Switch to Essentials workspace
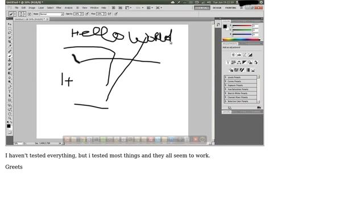Viewport: 364px width, 205px height. click(202, 7)
